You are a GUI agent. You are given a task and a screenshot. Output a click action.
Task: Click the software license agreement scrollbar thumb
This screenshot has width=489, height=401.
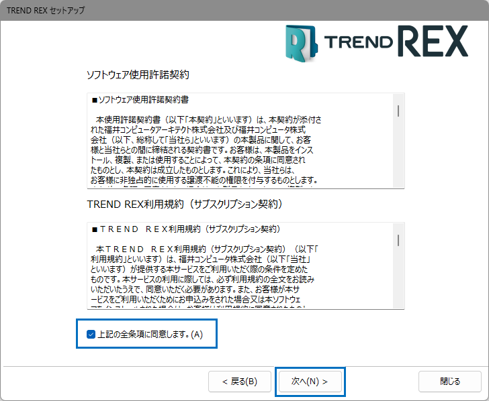398,111
